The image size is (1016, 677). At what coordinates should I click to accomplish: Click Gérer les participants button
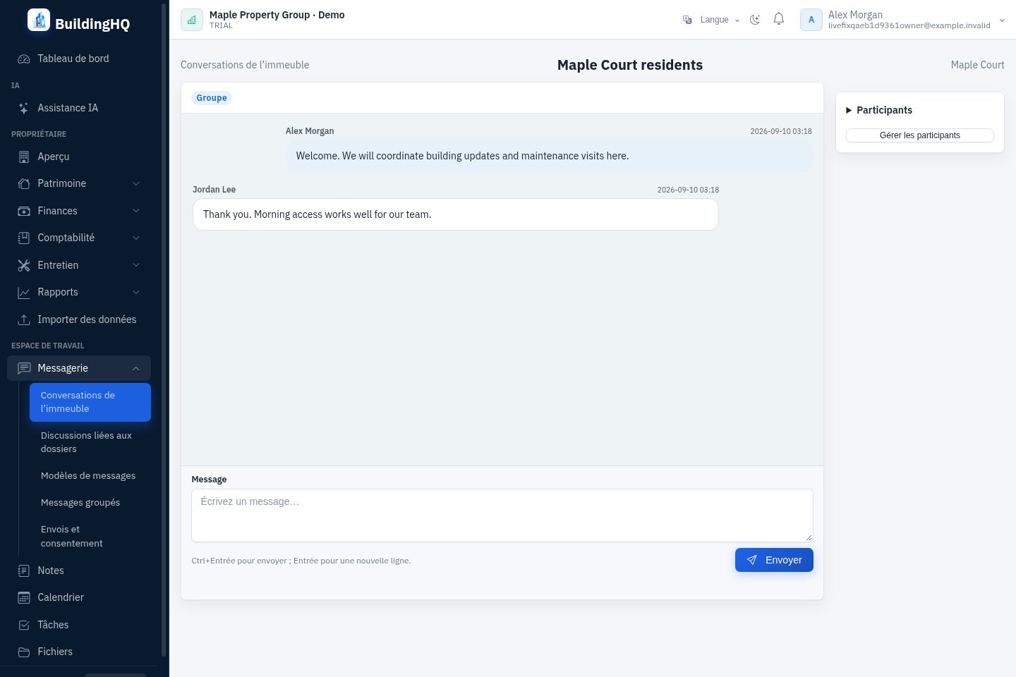click(x=920, y=135)
